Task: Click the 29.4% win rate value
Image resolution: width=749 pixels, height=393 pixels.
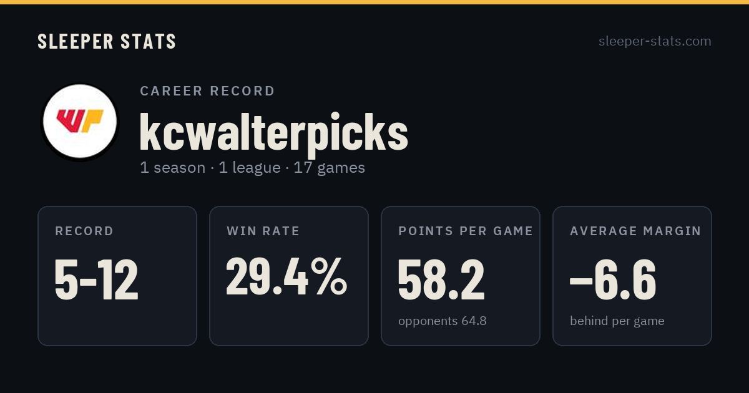Action: point(286,276)
